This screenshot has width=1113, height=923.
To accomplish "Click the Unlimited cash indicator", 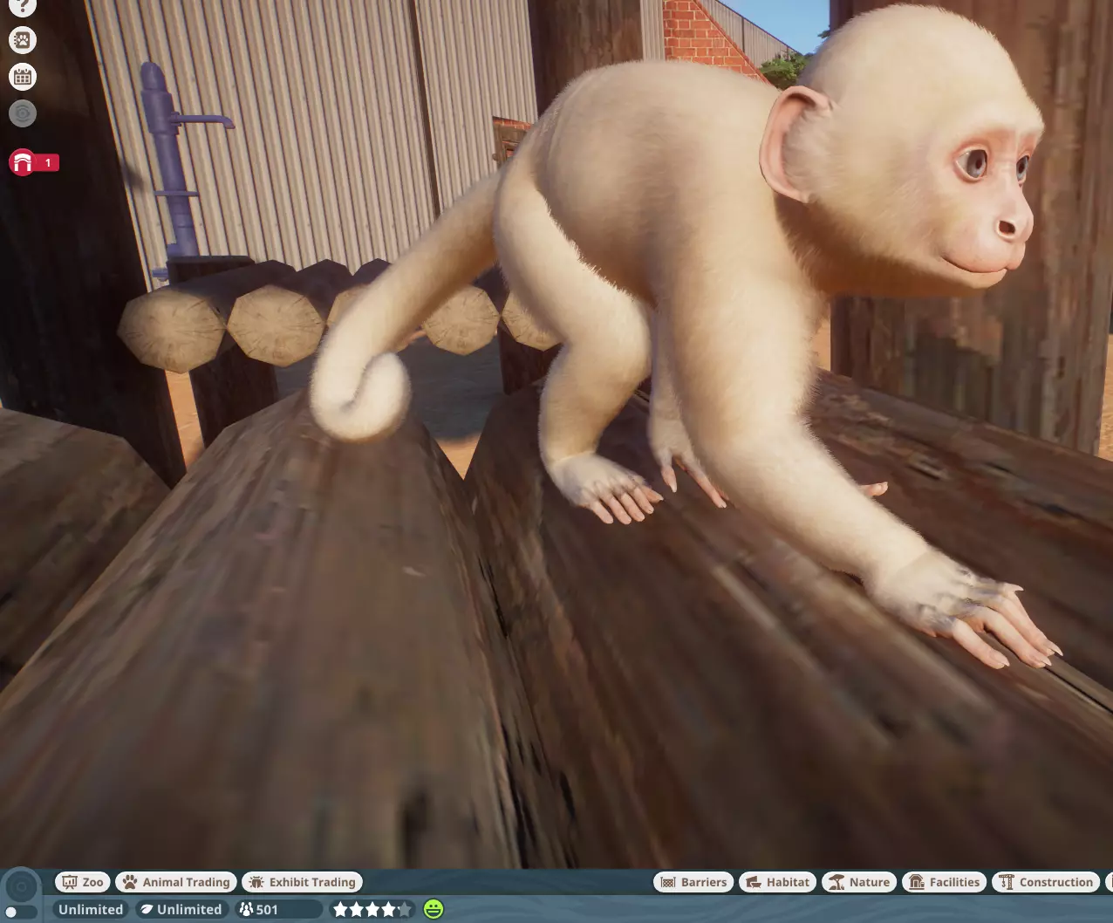I will click(x=91, y=909).
